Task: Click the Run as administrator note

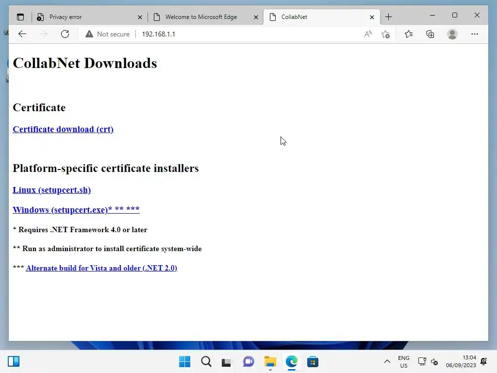Action: tap(107, 249)
